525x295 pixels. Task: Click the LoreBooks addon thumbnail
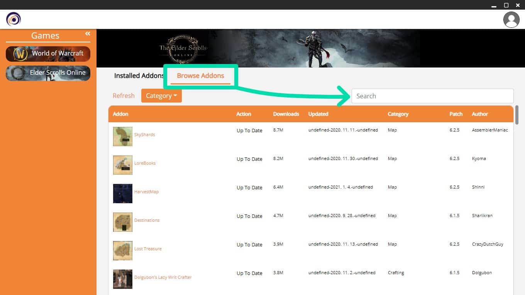pos(123,165)
